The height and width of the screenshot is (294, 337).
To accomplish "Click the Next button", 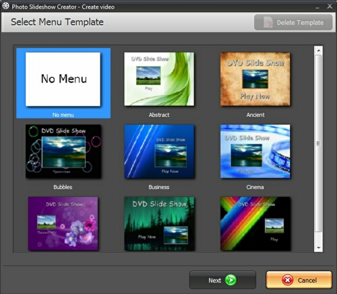I will pos(222,280).
